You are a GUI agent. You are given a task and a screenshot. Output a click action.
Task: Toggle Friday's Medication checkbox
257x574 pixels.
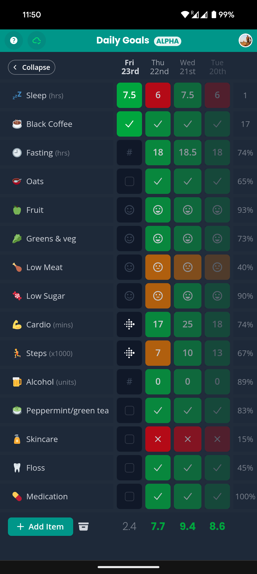point(129,496)
